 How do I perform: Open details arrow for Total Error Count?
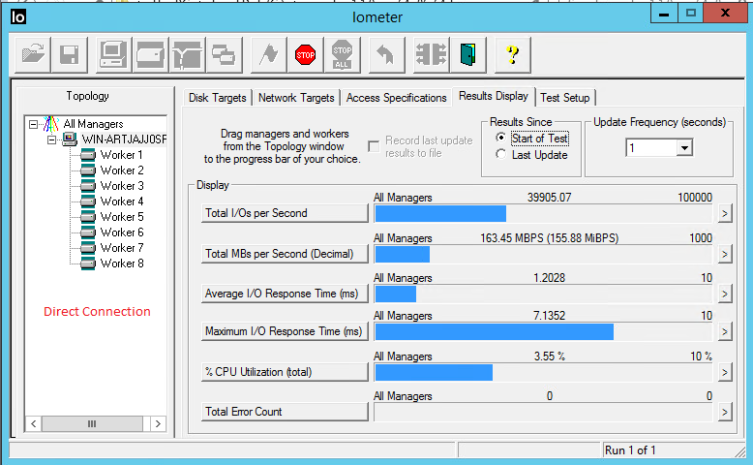[725, 412]
